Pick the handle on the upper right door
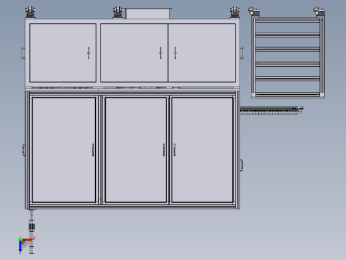Image resolution: width=346 pixels, height=260 pixels. tap(175, 53)
